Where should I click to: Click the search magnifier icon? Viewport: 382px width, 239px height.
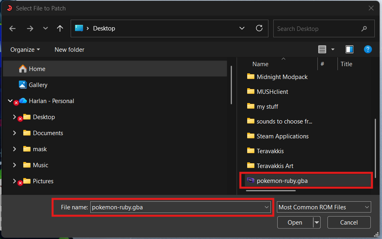coord(364,29)
